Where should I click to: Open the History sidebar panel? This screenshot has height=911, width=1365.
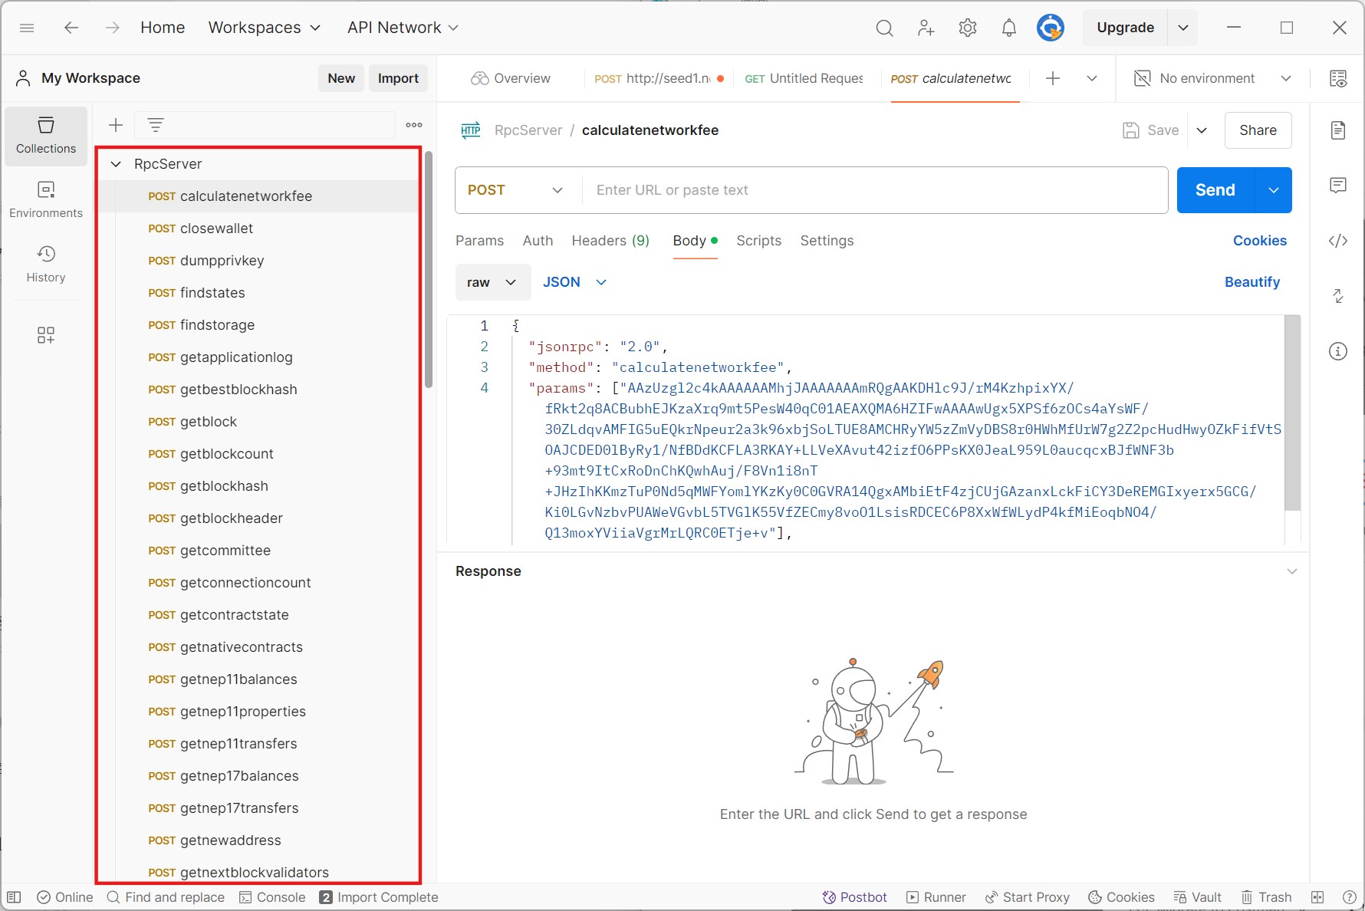point(46,265)
